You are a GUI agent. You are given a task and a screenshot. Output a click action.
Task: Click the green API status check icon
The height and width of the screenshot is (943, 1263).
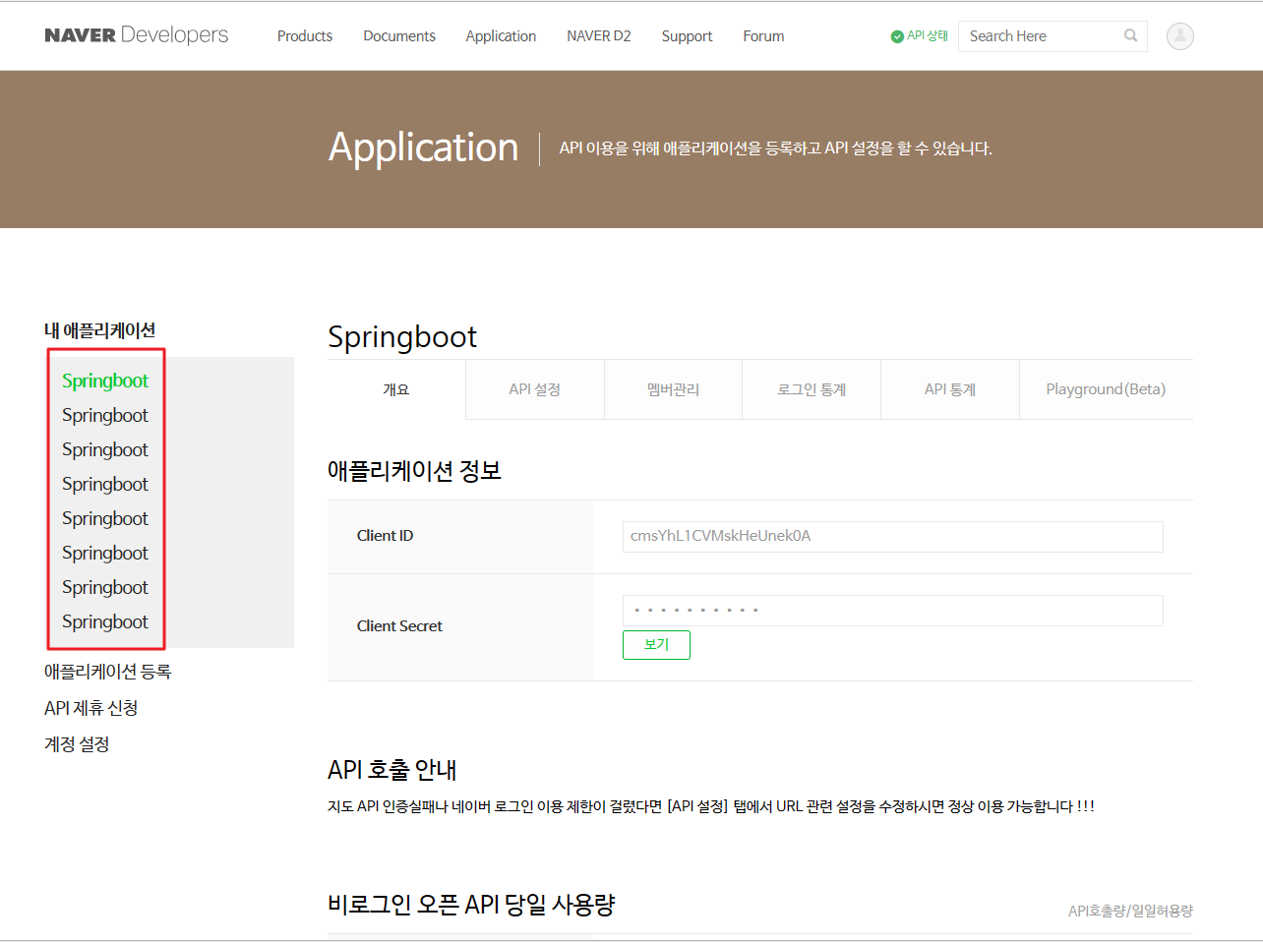897,36
